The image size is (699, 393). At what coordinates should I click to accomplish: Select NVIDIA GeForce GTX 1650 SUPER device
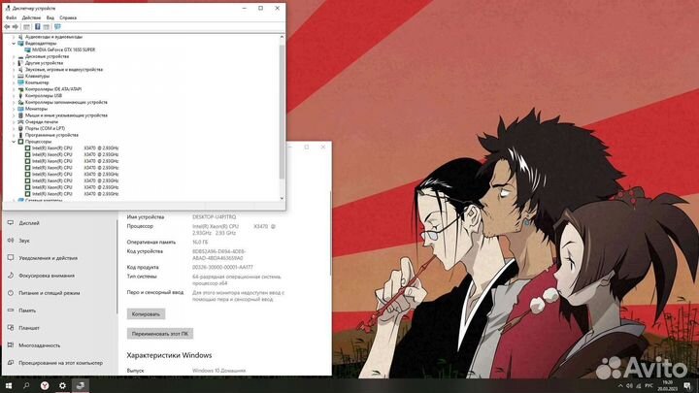[x=63, y=49]
